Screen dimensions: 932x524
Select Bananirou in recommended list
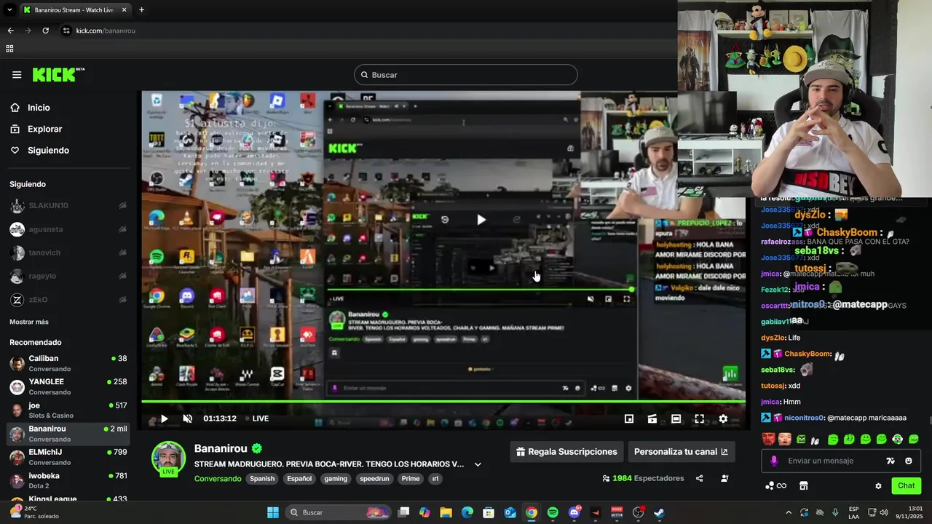click(x=68, y=434)
